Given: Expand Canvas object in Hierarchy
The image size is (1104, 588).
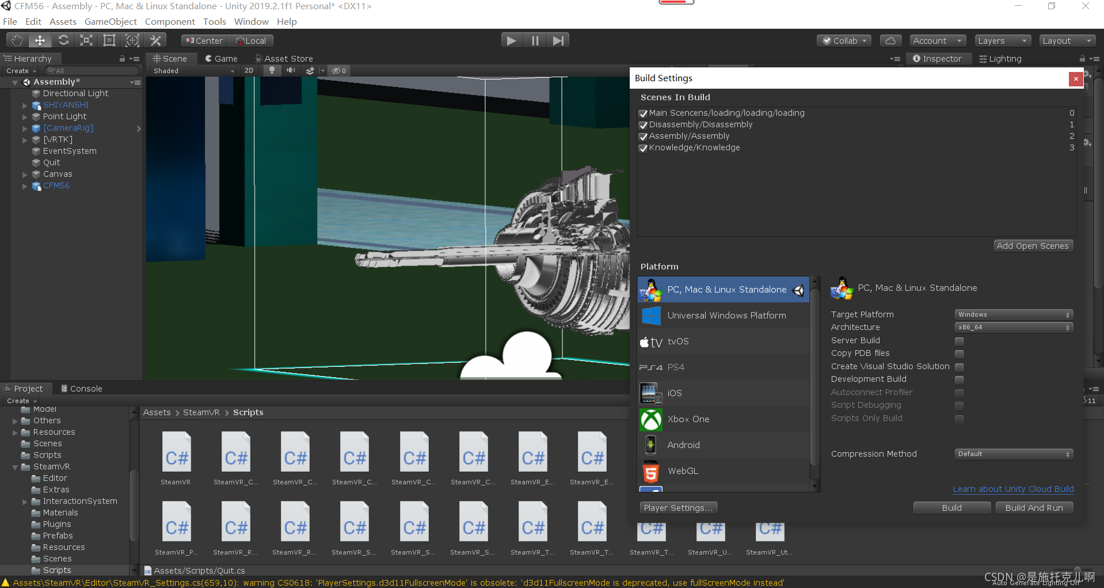Looking at the screenshot, I should point(25,174).
